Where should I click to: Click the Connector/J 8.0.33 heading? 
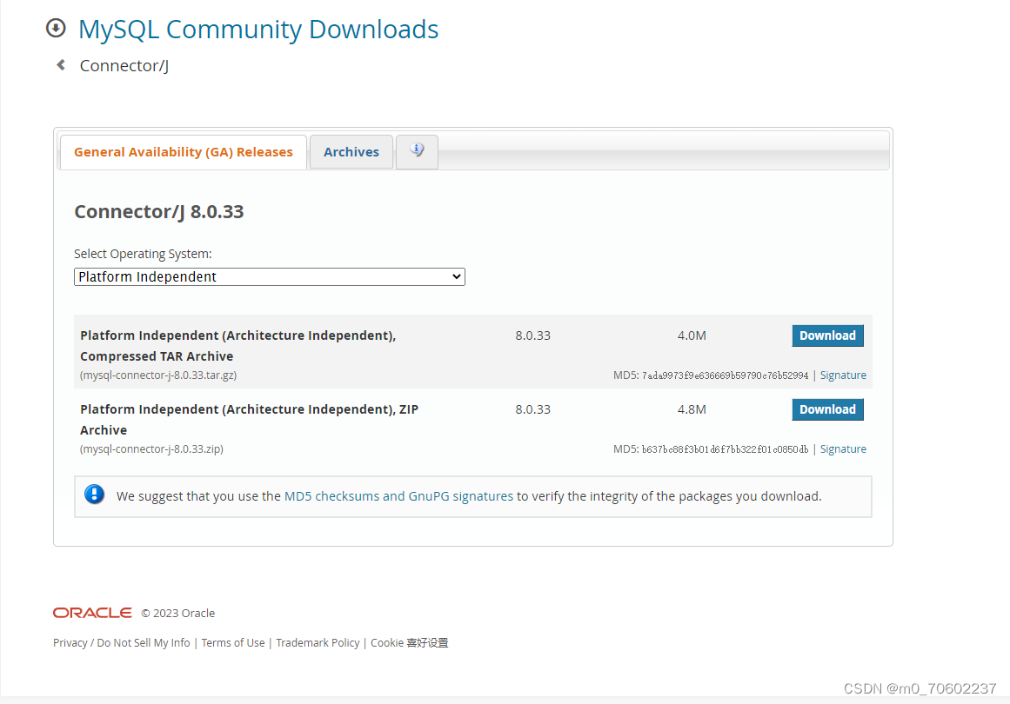click(x=159, y=212)
